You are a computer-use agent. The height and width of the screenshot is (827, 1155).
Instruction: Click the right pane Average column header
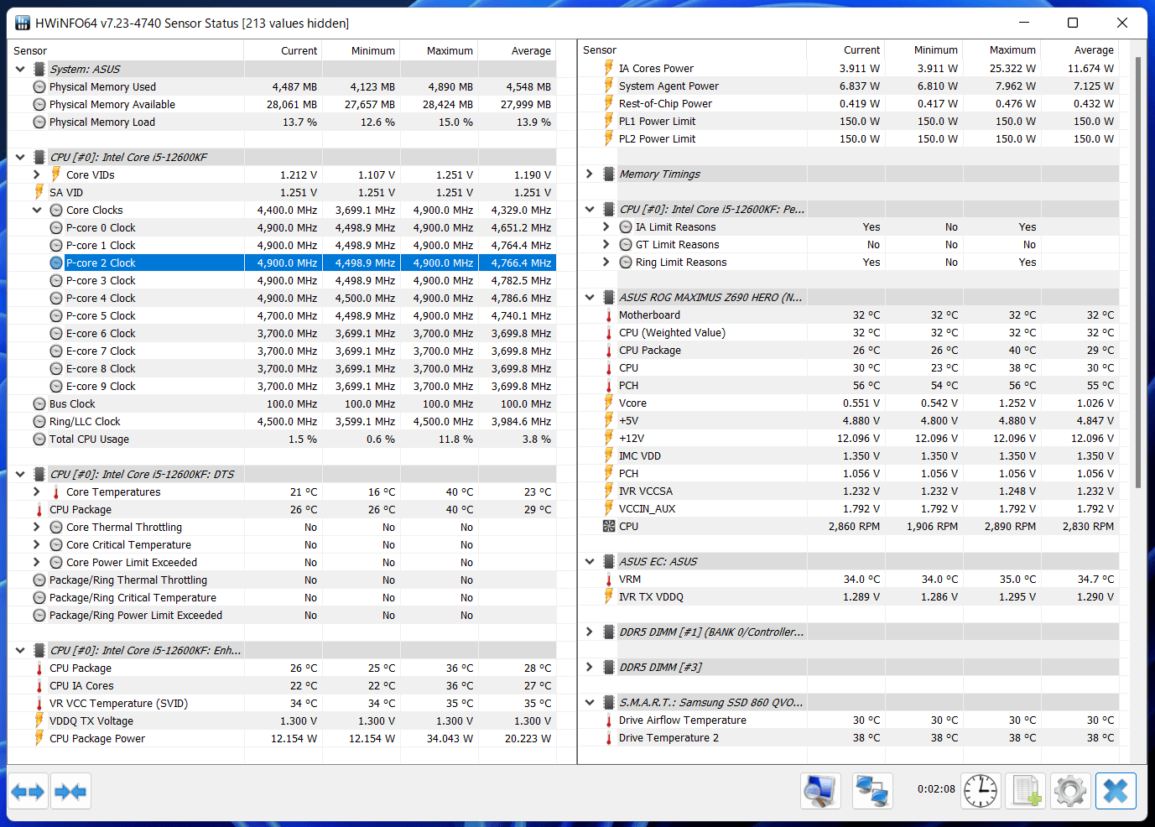(x=1080, y=50)
